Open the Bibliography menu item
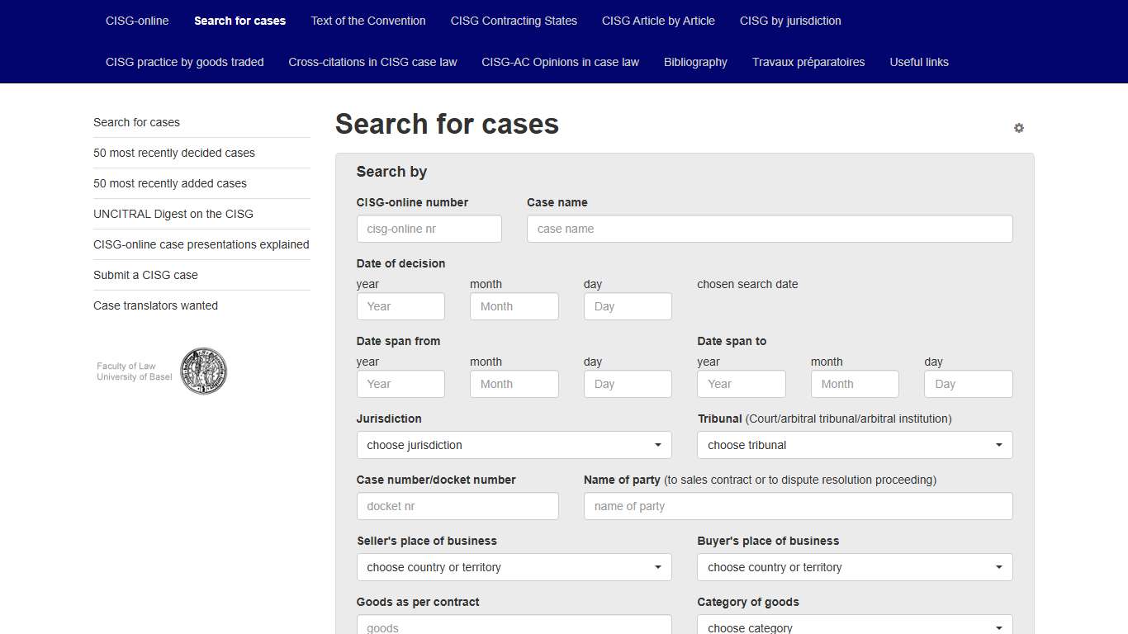Image resolution: width=1128 pixels, height=634 pixels. 695,62
